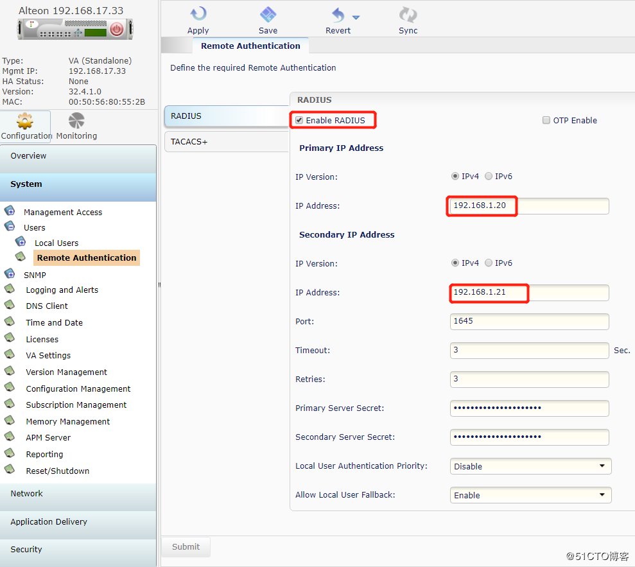Open the System section
Image resolution: width=635 pixels, height=567 pixels.
tap(78, 188)
